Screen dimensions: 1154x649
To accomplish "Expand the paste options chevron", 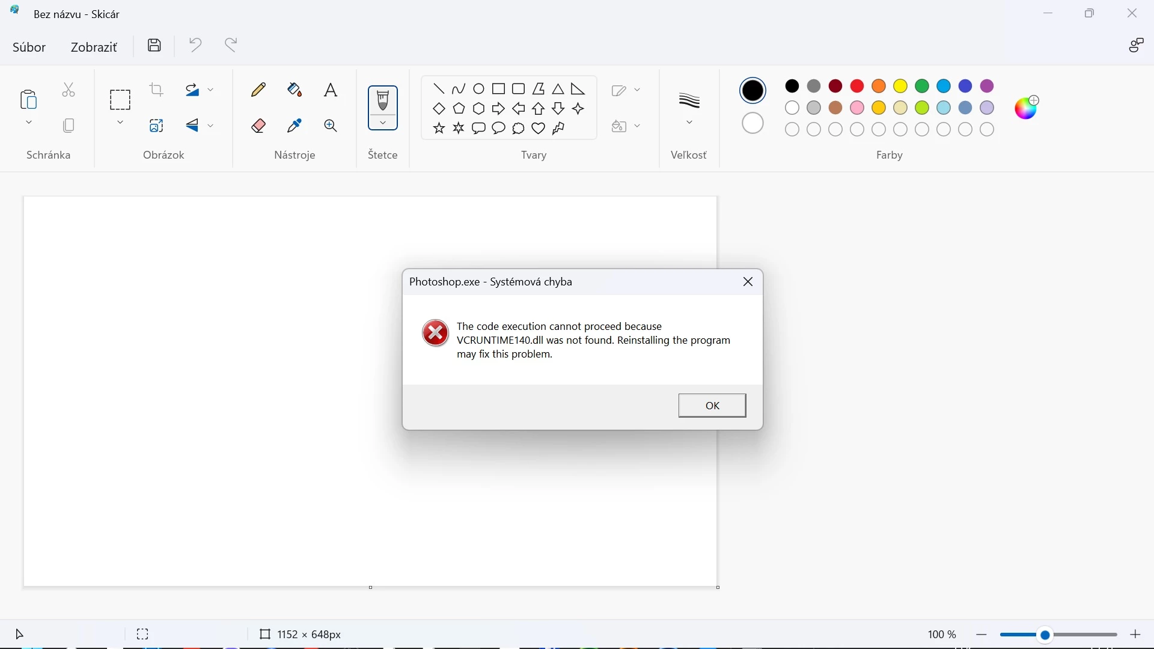I will pos(29,123).
